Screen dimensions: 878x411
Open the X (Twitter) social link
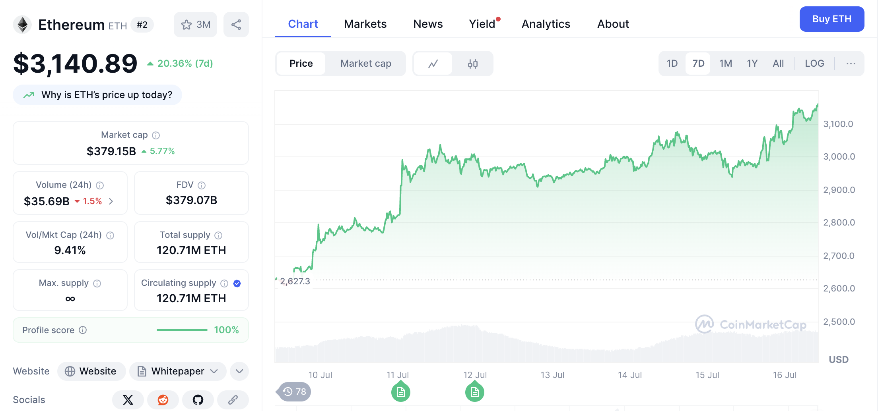[128, 400]
